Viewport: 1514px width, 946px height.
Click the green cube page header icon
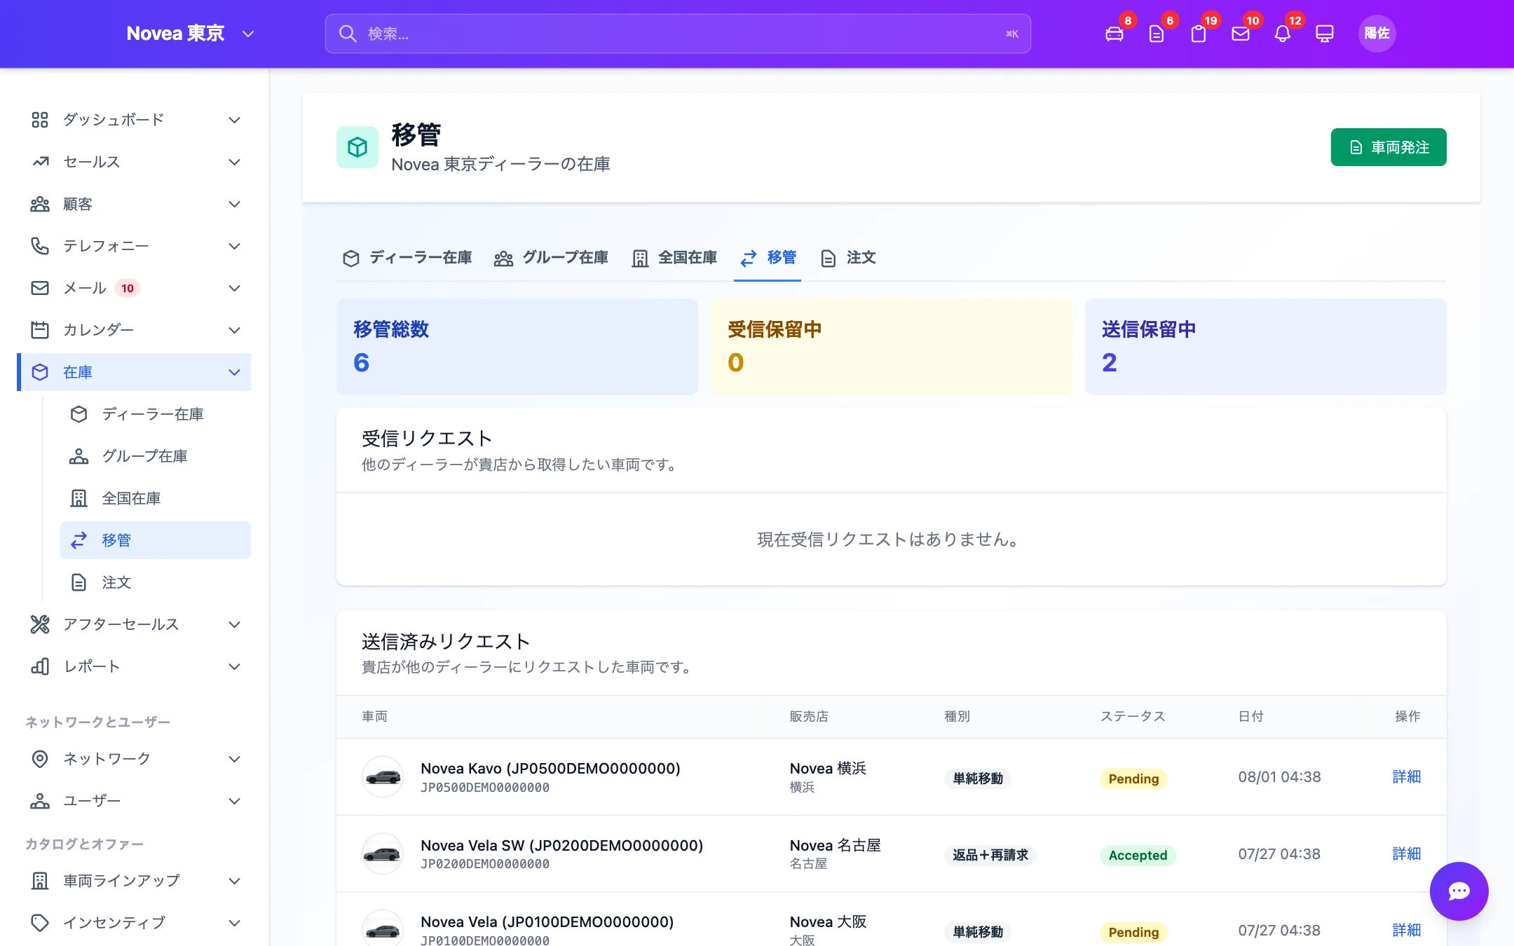click(357, 147)
